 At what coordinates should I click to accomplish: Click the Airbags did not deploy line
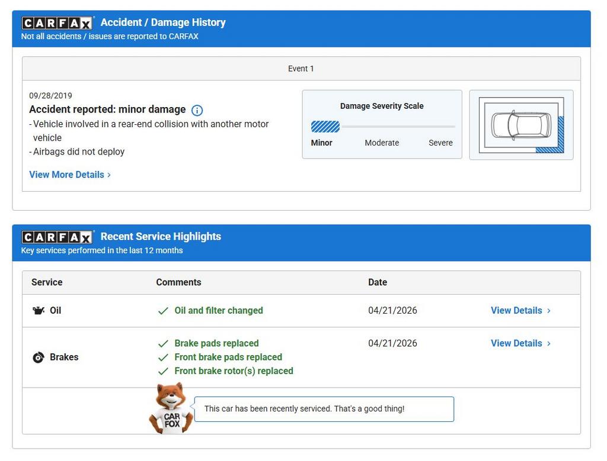pyautogui.click(x=77, y=151)
